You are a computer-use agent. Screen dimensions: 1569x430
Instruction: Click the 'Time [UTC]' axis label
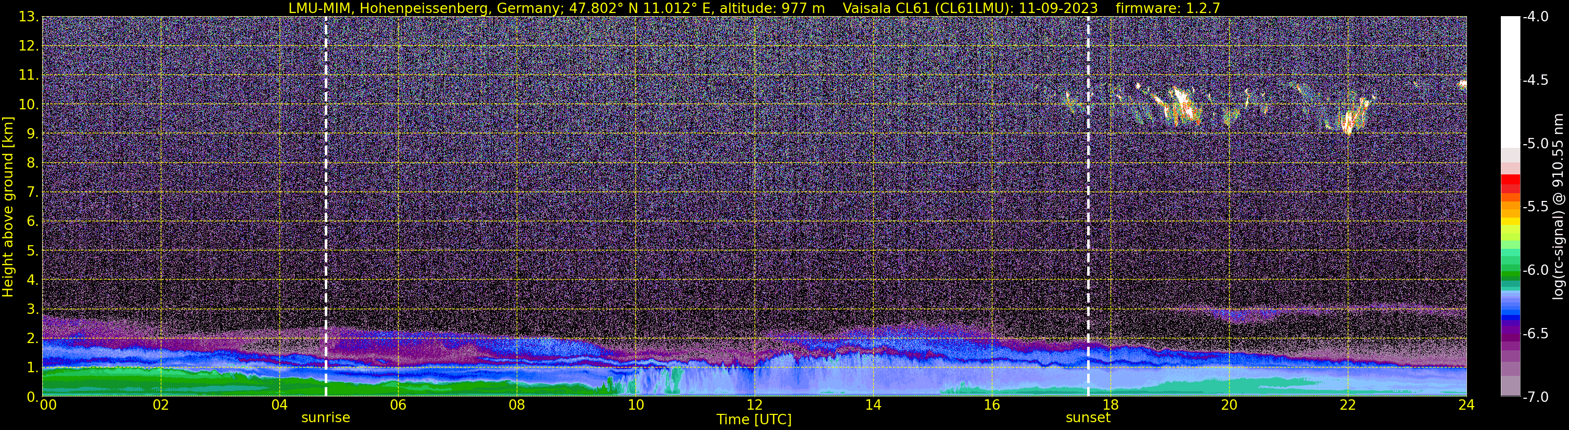click(754, 420)
